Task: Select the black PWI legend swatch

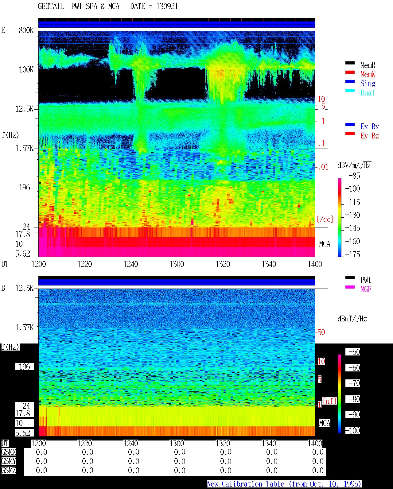Action: point(350,278)
